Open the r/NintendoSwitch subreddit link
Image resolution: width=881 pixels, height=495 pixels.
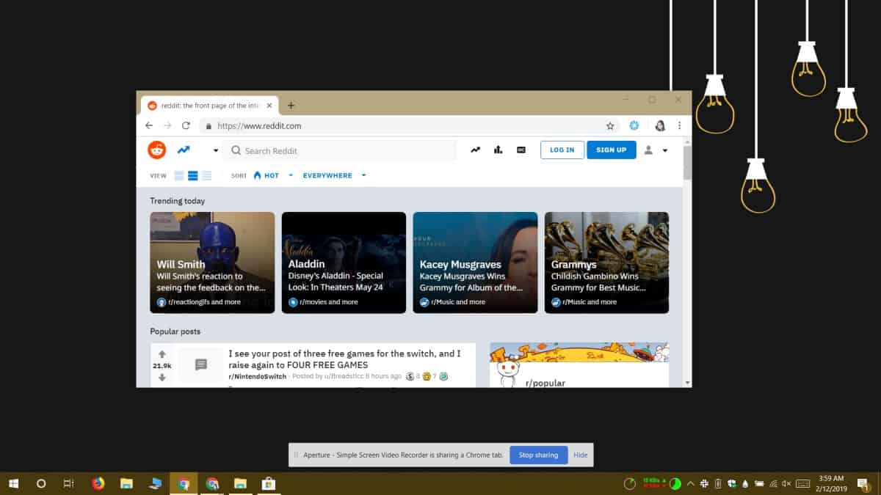pyautogui.click(x=256, y=376)
